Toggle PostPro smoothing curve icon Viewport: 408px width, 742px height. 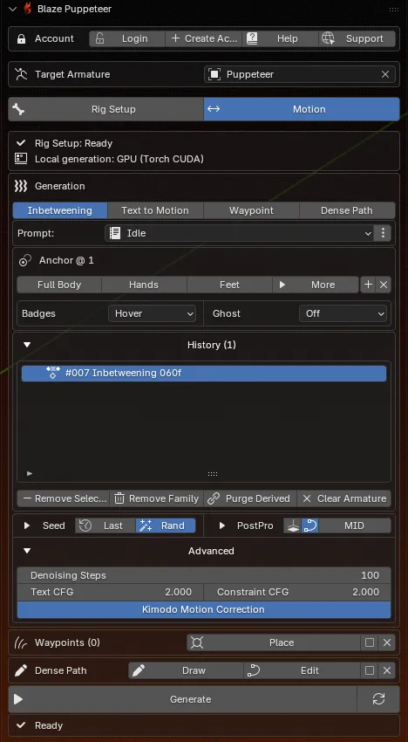[x=310, y=526]
